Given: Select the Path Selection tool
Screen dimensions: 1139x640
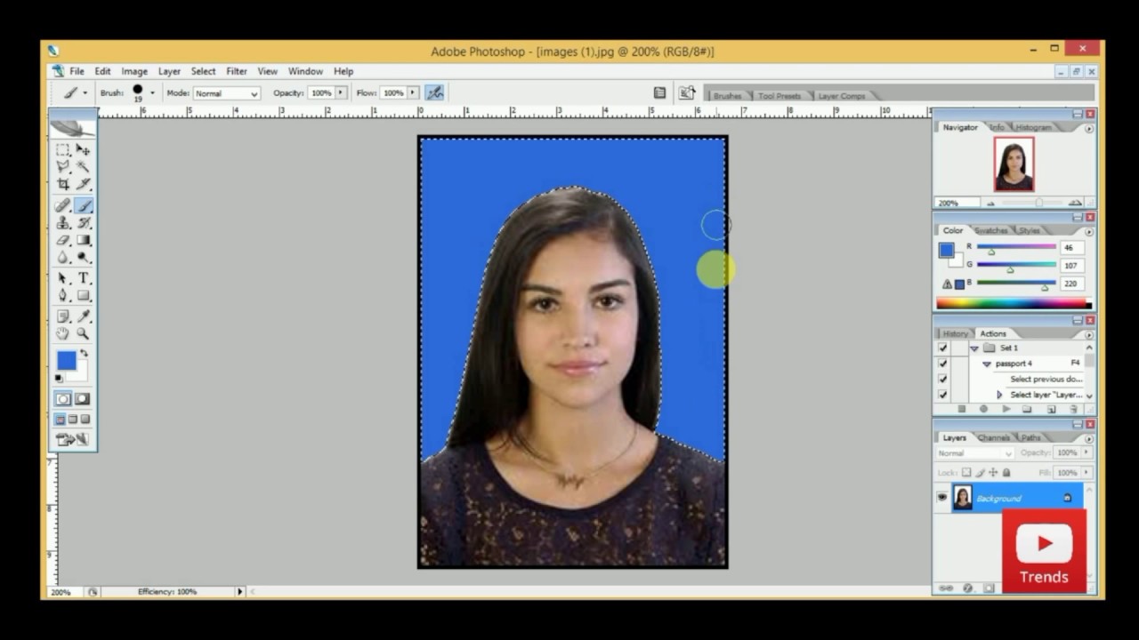Looking at the screenshot, I should (63, 278).
